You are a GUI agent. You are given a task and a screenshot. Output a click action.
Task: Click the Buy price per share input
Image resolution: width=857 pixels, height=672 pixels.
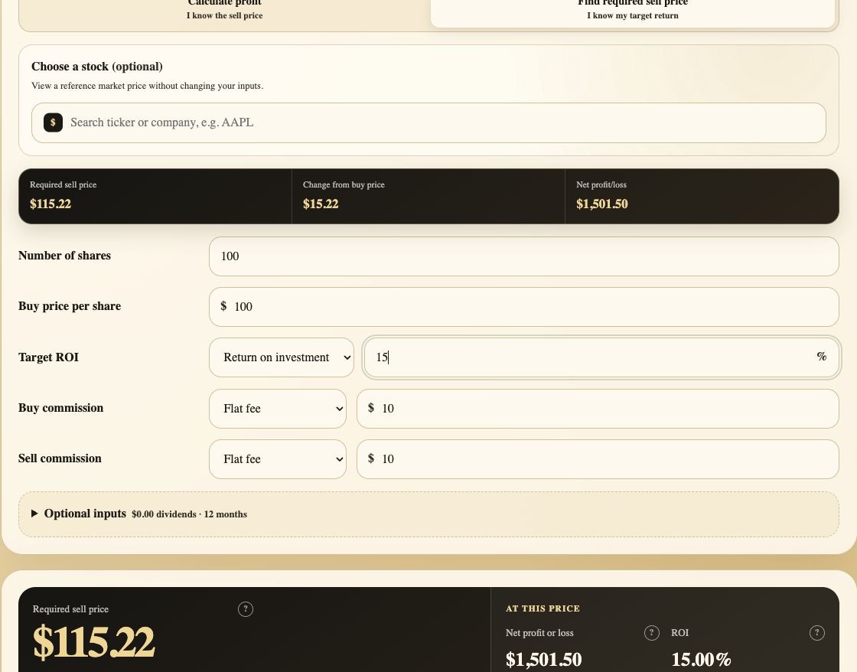point(523,307)
